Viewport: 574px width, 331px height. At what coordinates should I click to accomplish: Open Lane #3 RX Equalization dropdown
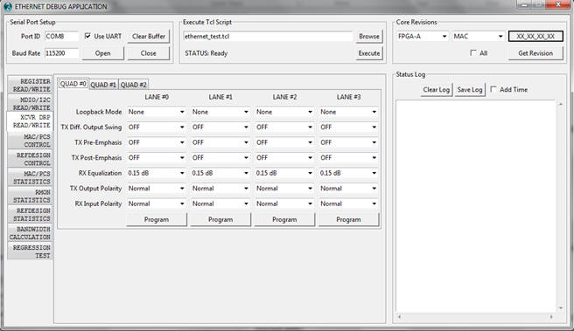348,173
